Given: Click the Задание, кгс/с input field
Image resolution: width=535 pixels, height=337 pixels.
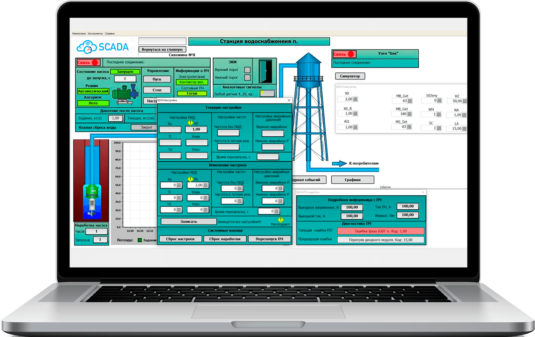Looking at the screenshot, I should click(115, 118).
